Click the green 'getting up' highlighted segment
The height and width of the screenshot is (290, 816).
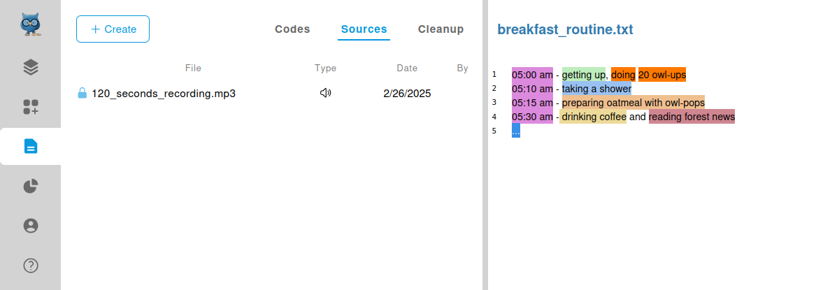[x=583, y=75]
